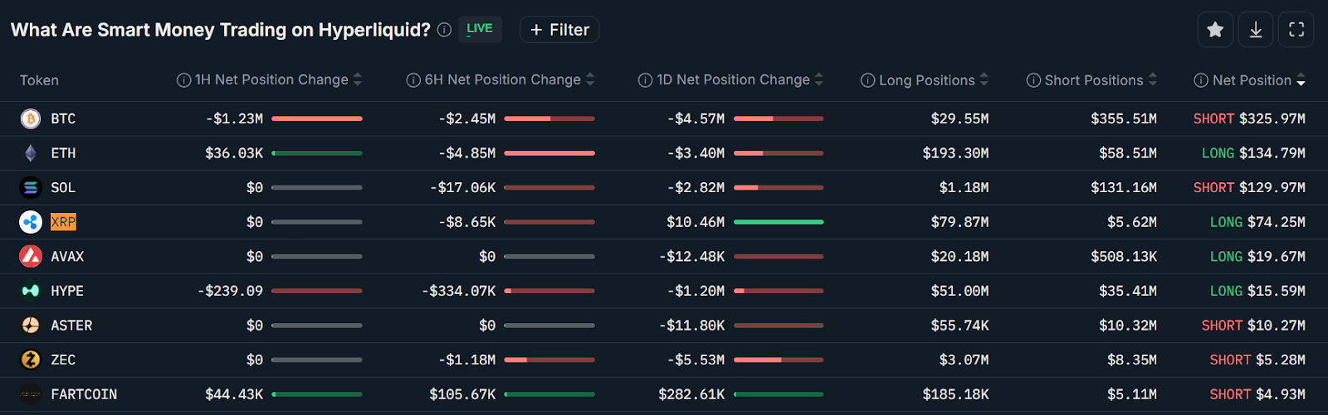Click the 1D Net Position Change header

[733, 80]
